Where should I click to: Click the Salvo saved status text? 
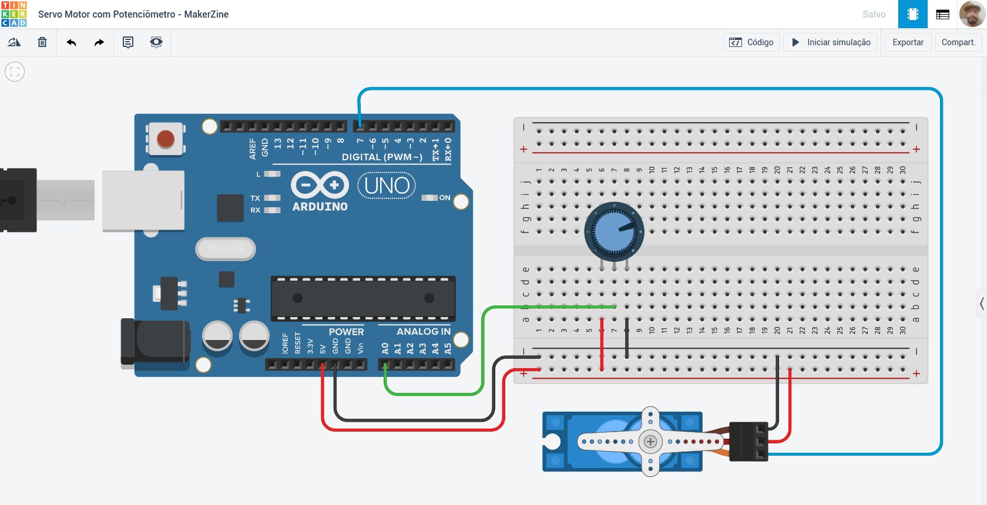point(874,14)
